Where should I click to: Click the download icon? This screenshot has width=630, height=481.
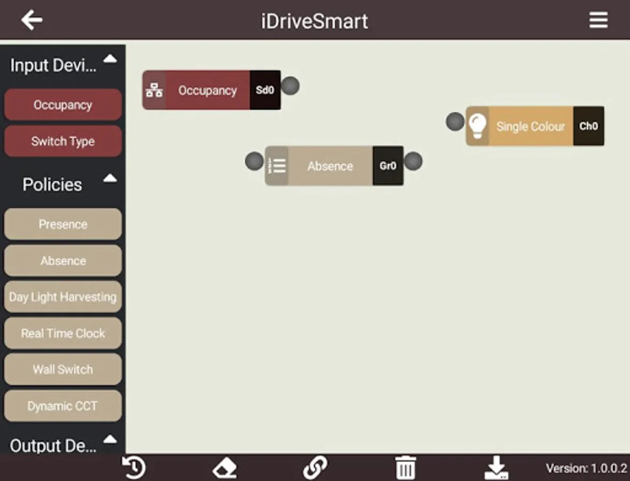(x=496, y=468)
